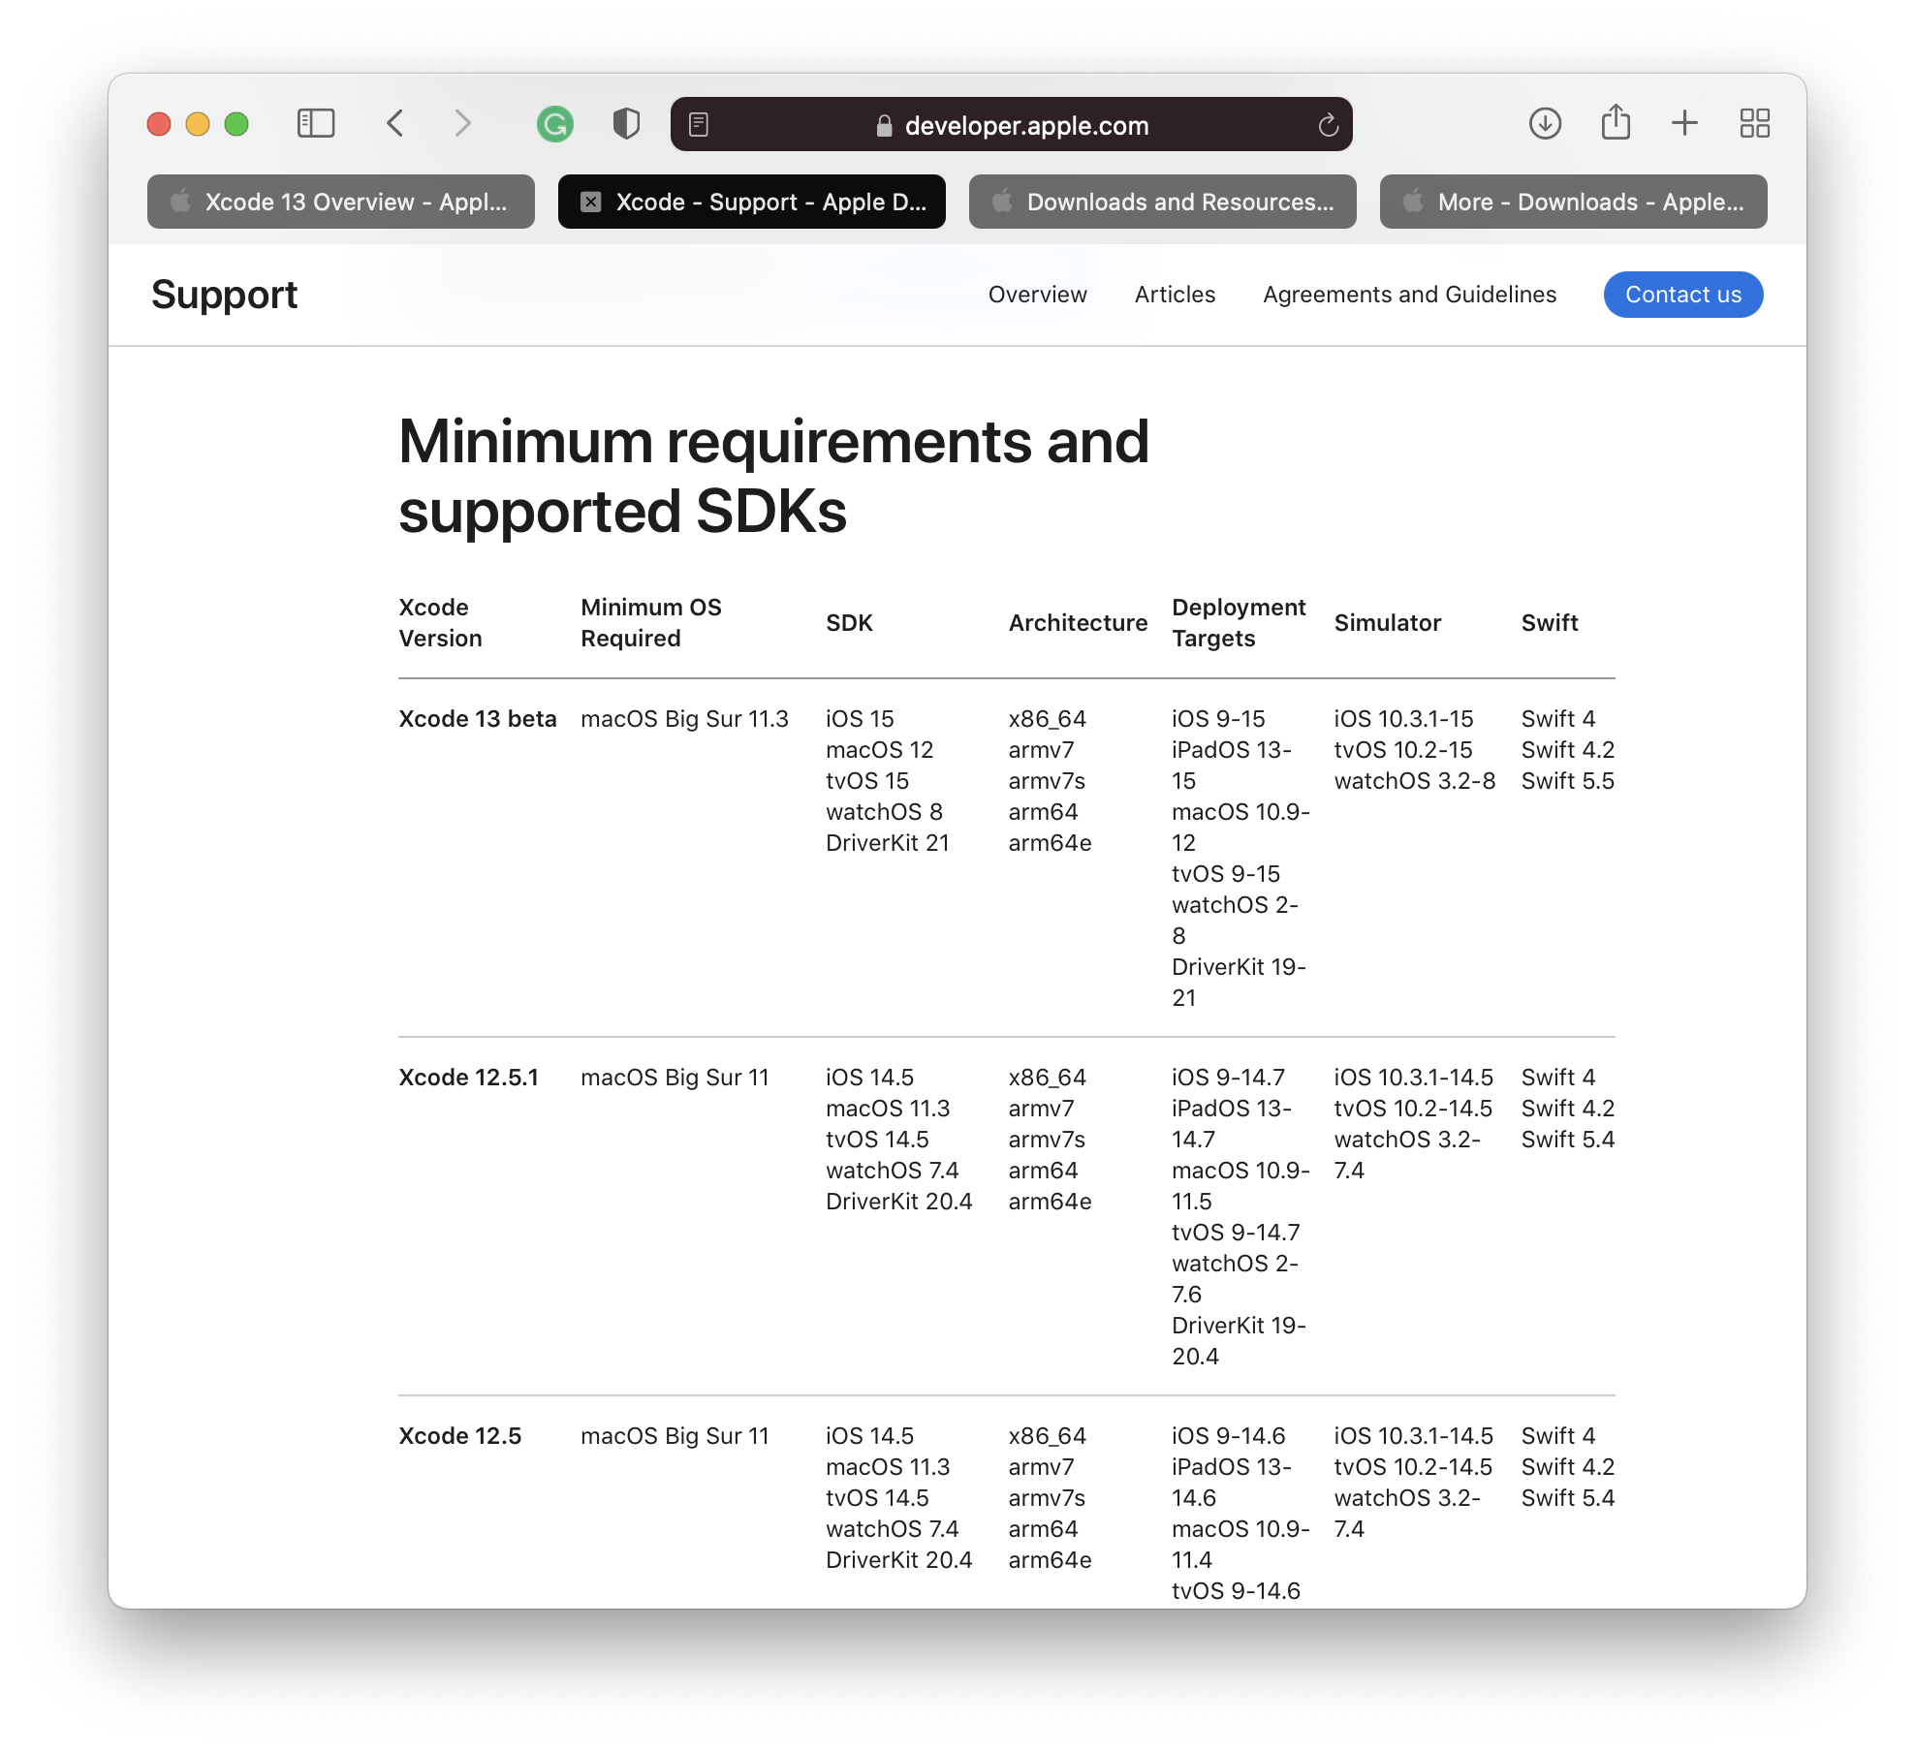
Task: Select the Xcode - Support tab
Action: pos(752,202)
